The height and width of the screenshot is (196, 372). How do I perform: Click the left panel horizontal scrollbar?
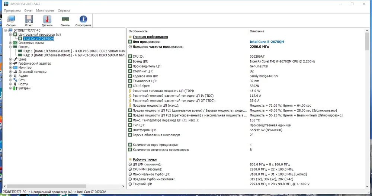pyautogui.click(x=64, y=186)
